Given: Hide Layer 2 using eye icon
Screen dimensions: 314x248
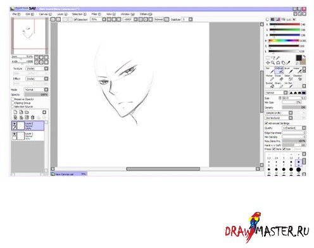Looking at the screenshot, I should coord(15,123).
